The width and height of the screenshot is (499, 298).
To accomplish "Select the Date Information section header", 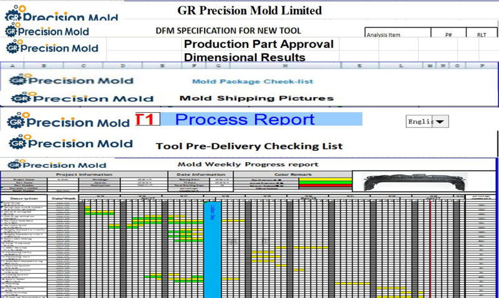I will (x=201, y=175).
